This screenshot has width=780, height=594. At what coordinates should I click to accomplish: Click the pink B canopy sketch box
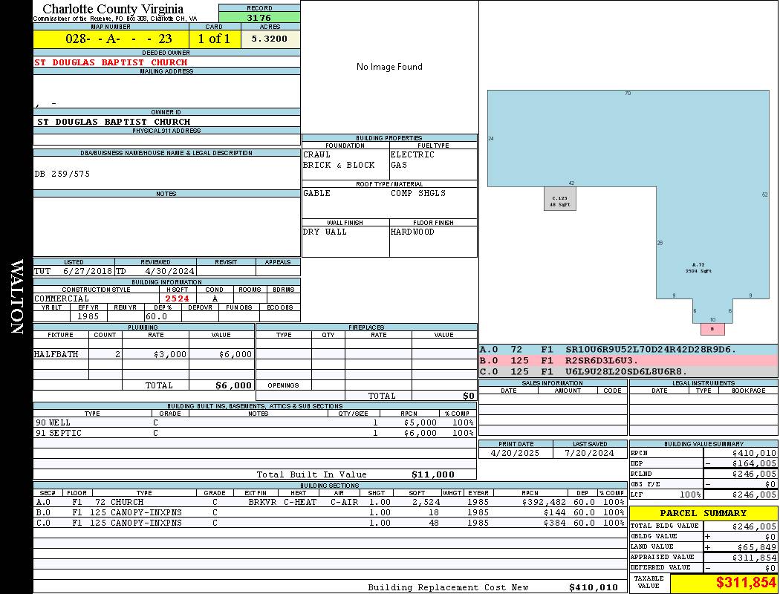click(713, 329)
